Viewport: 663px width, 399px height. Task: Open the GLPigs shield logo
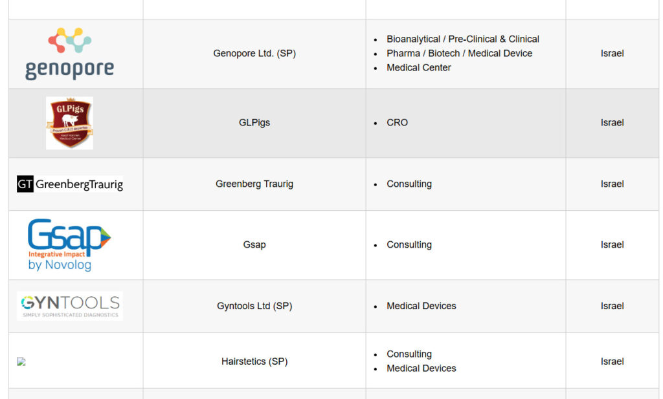pos(70,123)
